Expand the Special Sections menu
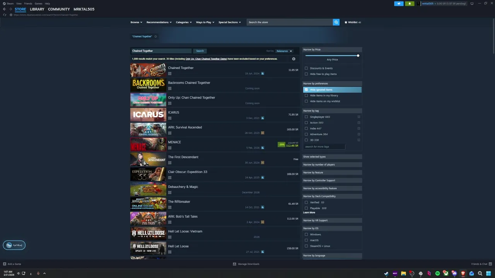Screen dimensions: 495x278 229,22
